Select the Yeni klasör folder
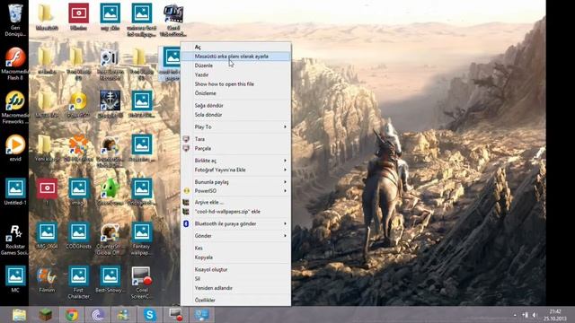 (47, 148)
